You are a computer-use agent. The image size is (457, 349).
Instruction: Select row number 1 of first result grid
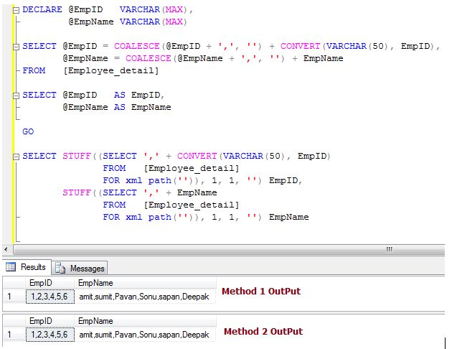pyautogui.click(x=14, y=297)
